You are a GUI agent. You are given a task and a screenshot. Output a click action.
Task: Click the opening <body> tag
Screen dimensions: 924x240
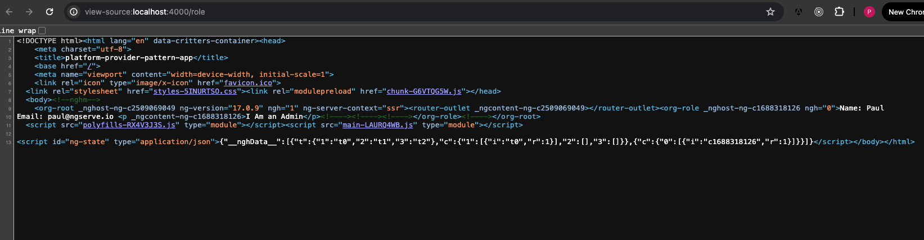39,100
